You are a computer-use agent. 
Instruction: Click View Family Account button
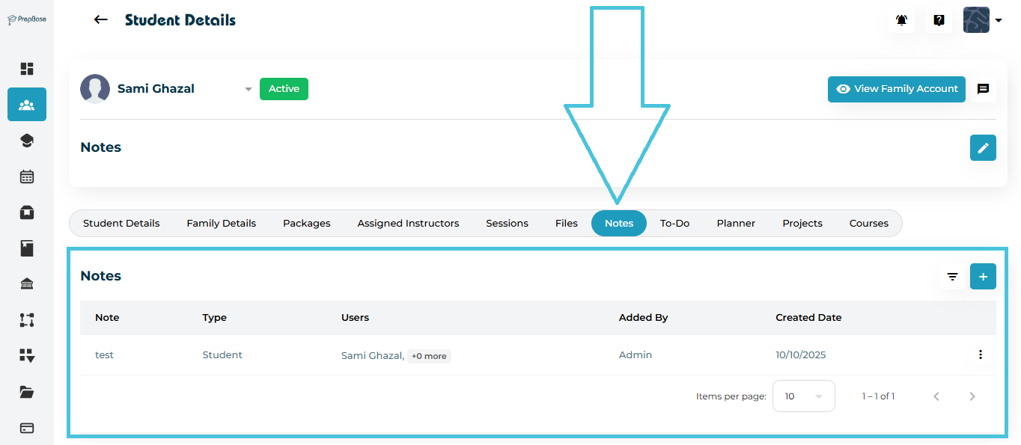(896, 89)
